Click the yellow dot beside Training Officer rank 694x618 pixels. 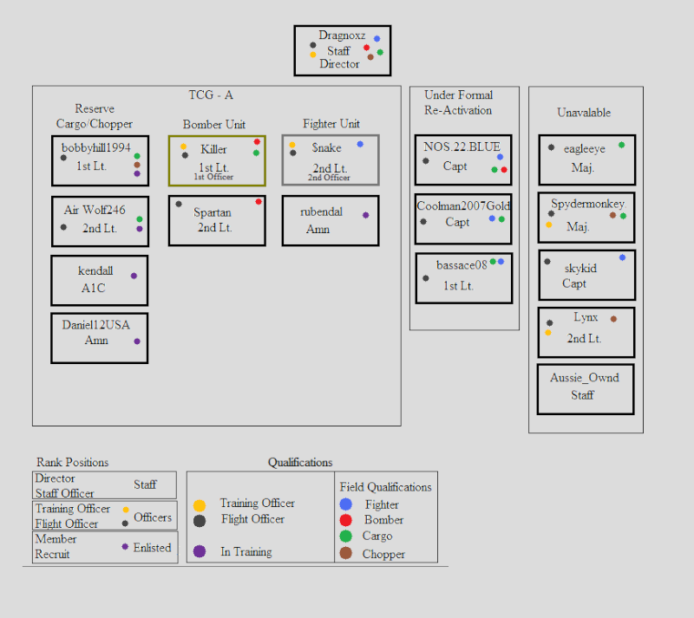[126, 510]
